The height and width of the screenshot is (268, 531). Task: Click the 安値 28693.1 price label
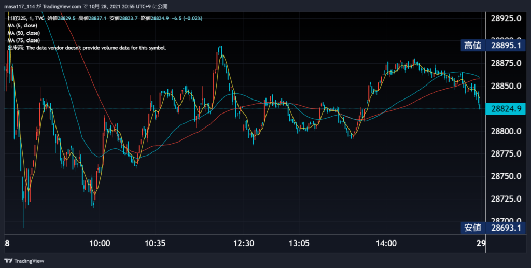click(x=493, y=228)
